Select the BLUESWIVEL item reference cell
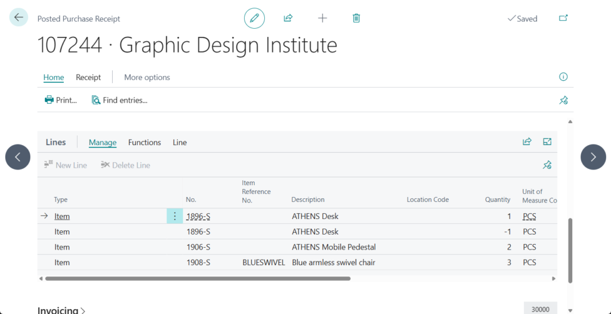Image resolution: width=611 pixels, height=314 pixels. click(263, 263)
